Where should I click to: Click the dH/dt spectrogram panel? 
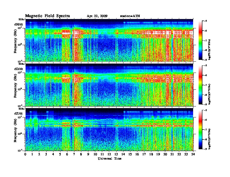(109, 40)
